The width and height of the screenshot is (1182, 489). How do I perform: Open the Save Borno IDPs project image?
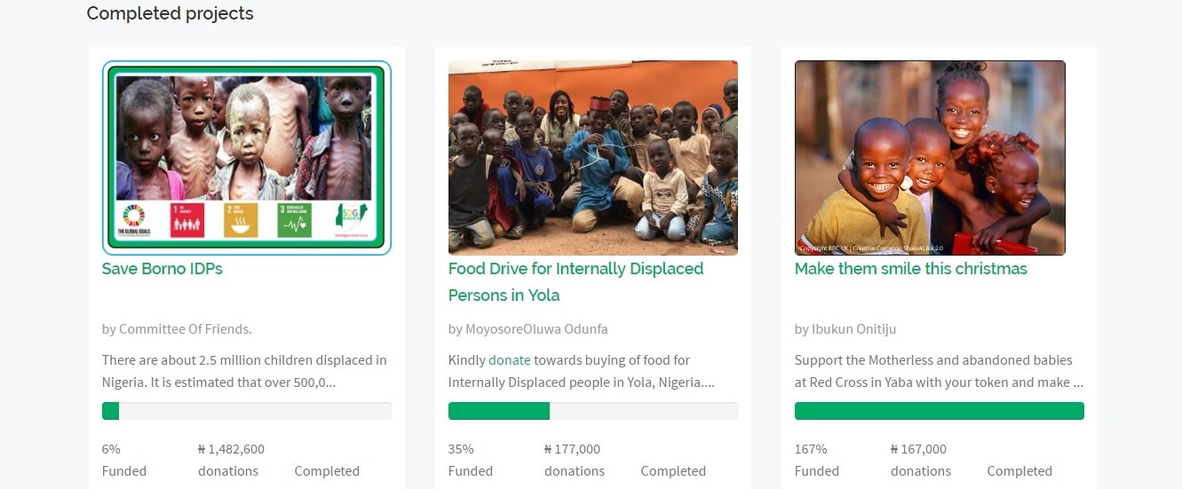coord(247,158)
